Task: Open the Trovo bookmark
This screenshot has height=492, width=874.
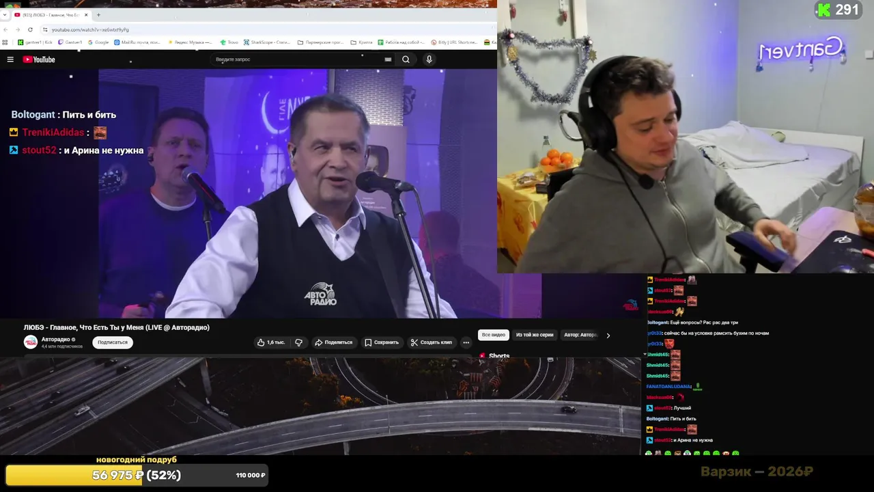Action: (x=229, y=42)
